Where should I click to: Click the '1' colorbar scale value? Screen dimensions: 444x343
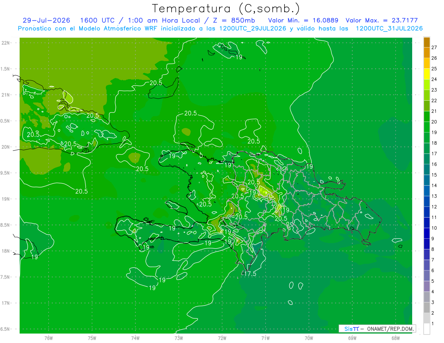pyautogui.click(x=433, y=324)
